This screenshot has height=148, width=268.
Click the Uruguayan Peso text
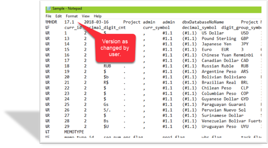(219, 126)
